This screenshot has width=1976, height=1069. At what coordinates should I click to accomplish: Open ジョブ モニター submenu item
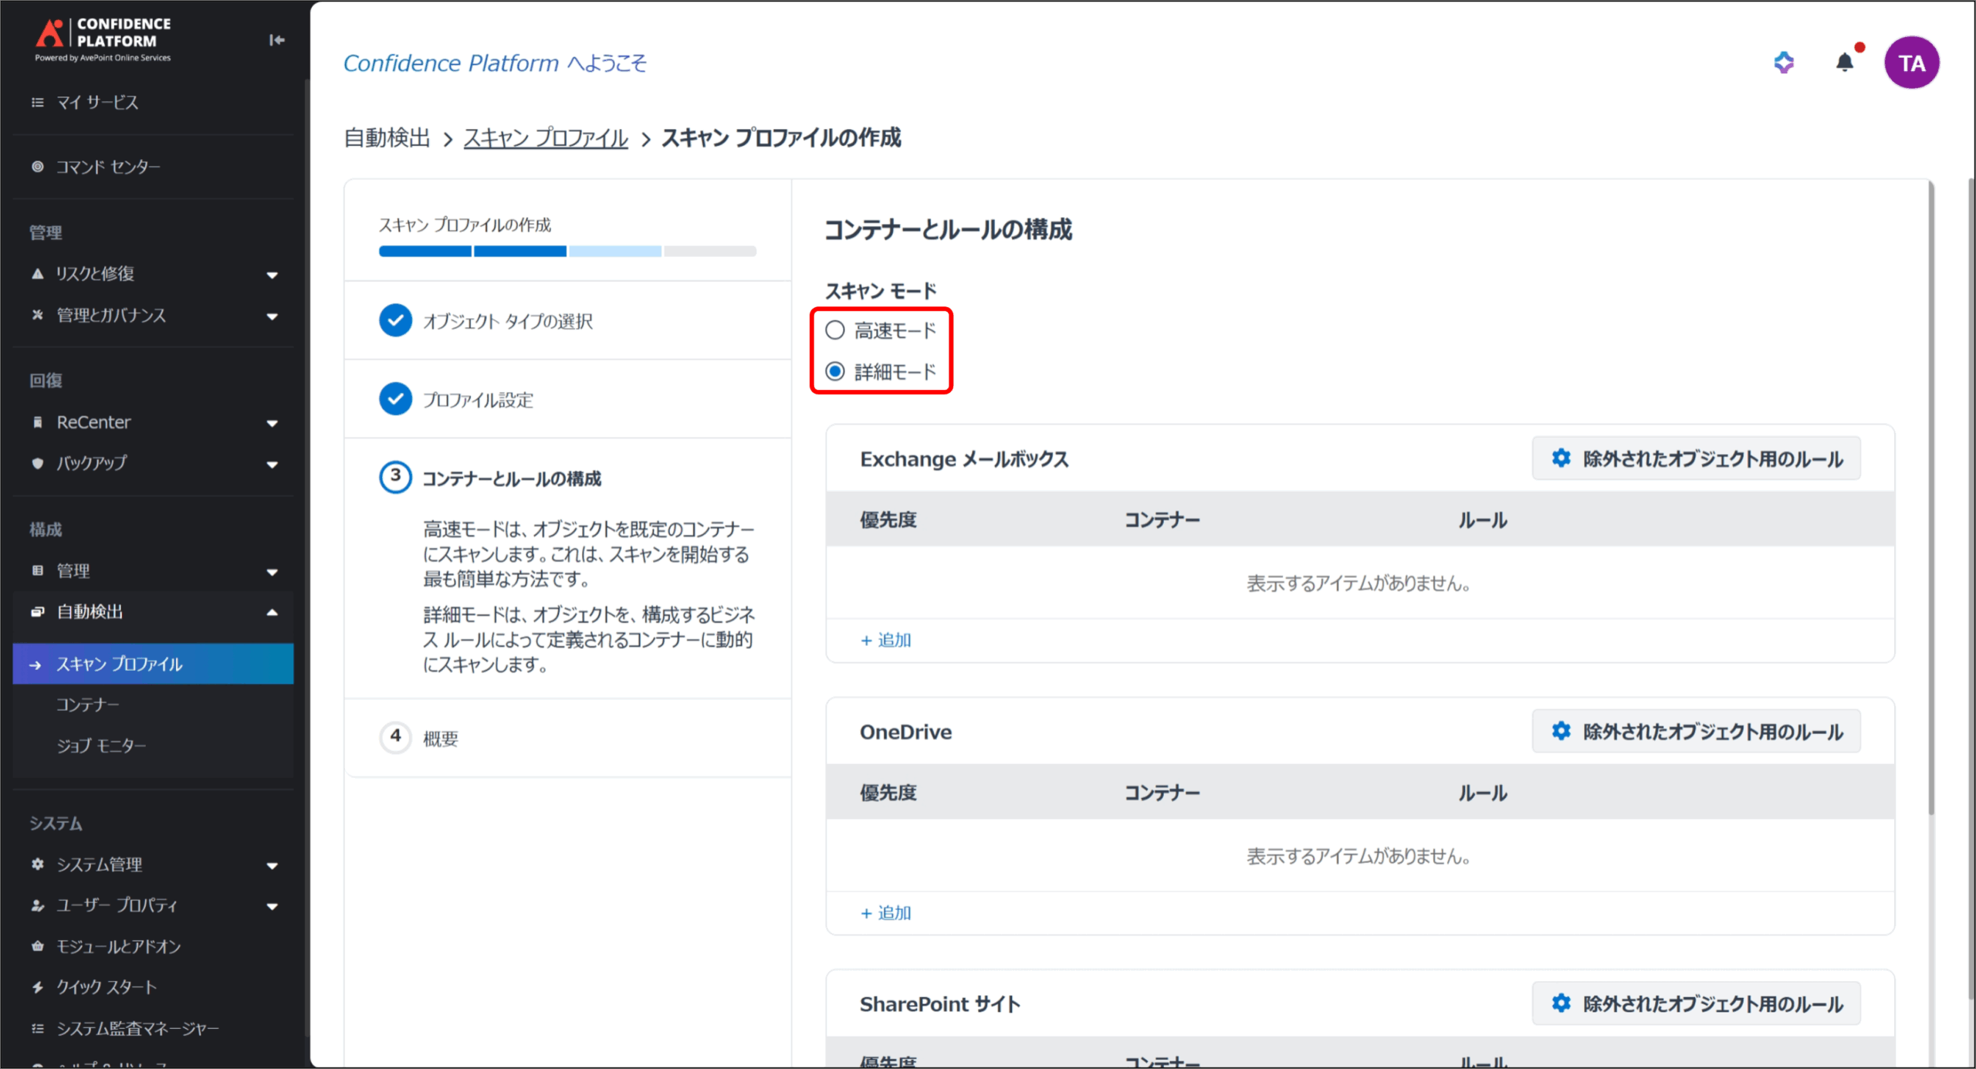(101, 746)
